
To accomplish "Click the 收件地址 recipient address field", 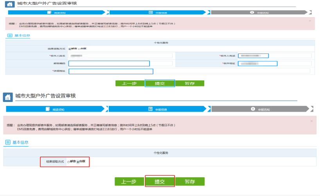I will point(257,64).
